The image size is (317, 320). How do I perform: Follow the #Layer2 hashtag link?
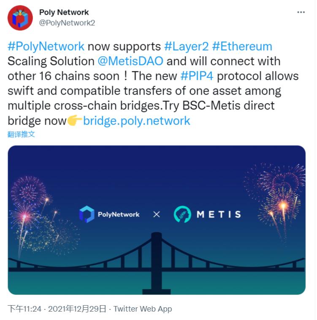186,46
